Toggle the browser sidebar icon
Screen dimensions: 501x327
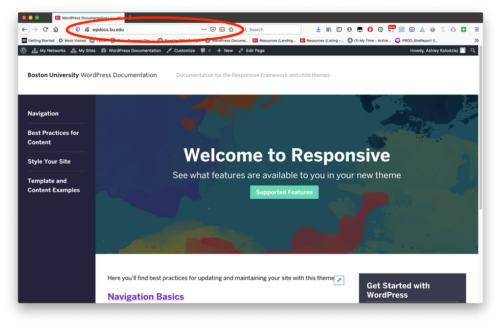coord(339,29)
